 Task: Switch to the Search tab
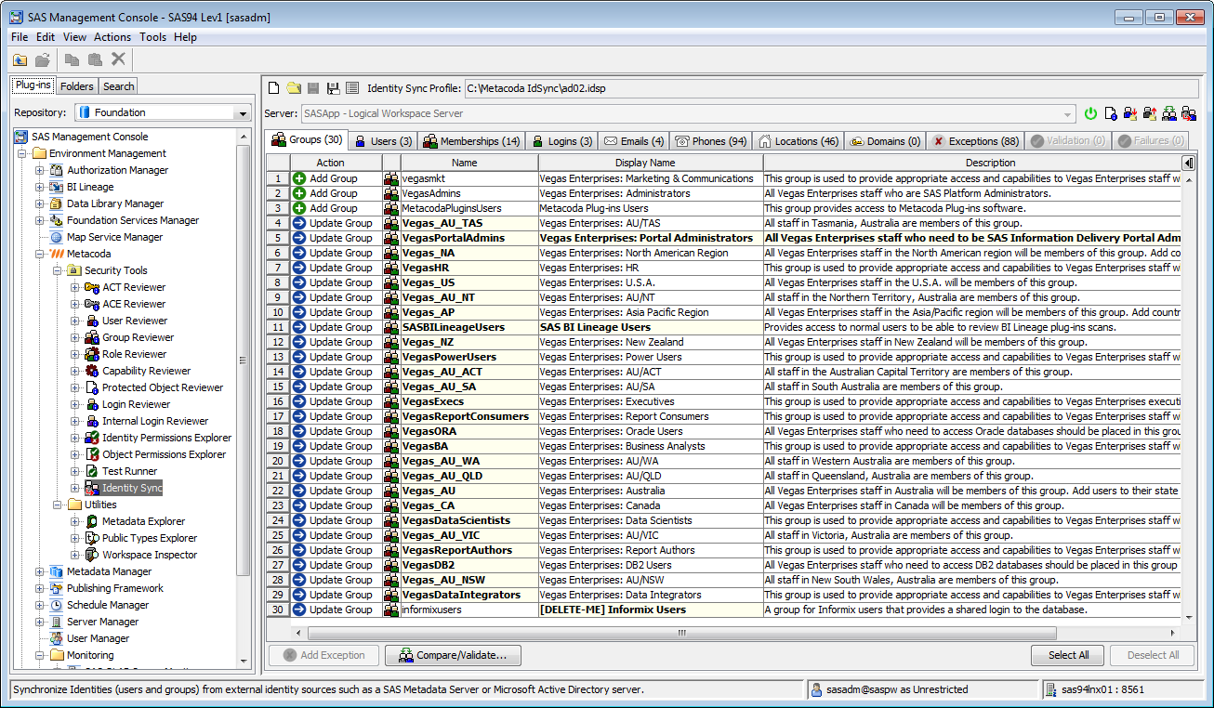[119, 86]
